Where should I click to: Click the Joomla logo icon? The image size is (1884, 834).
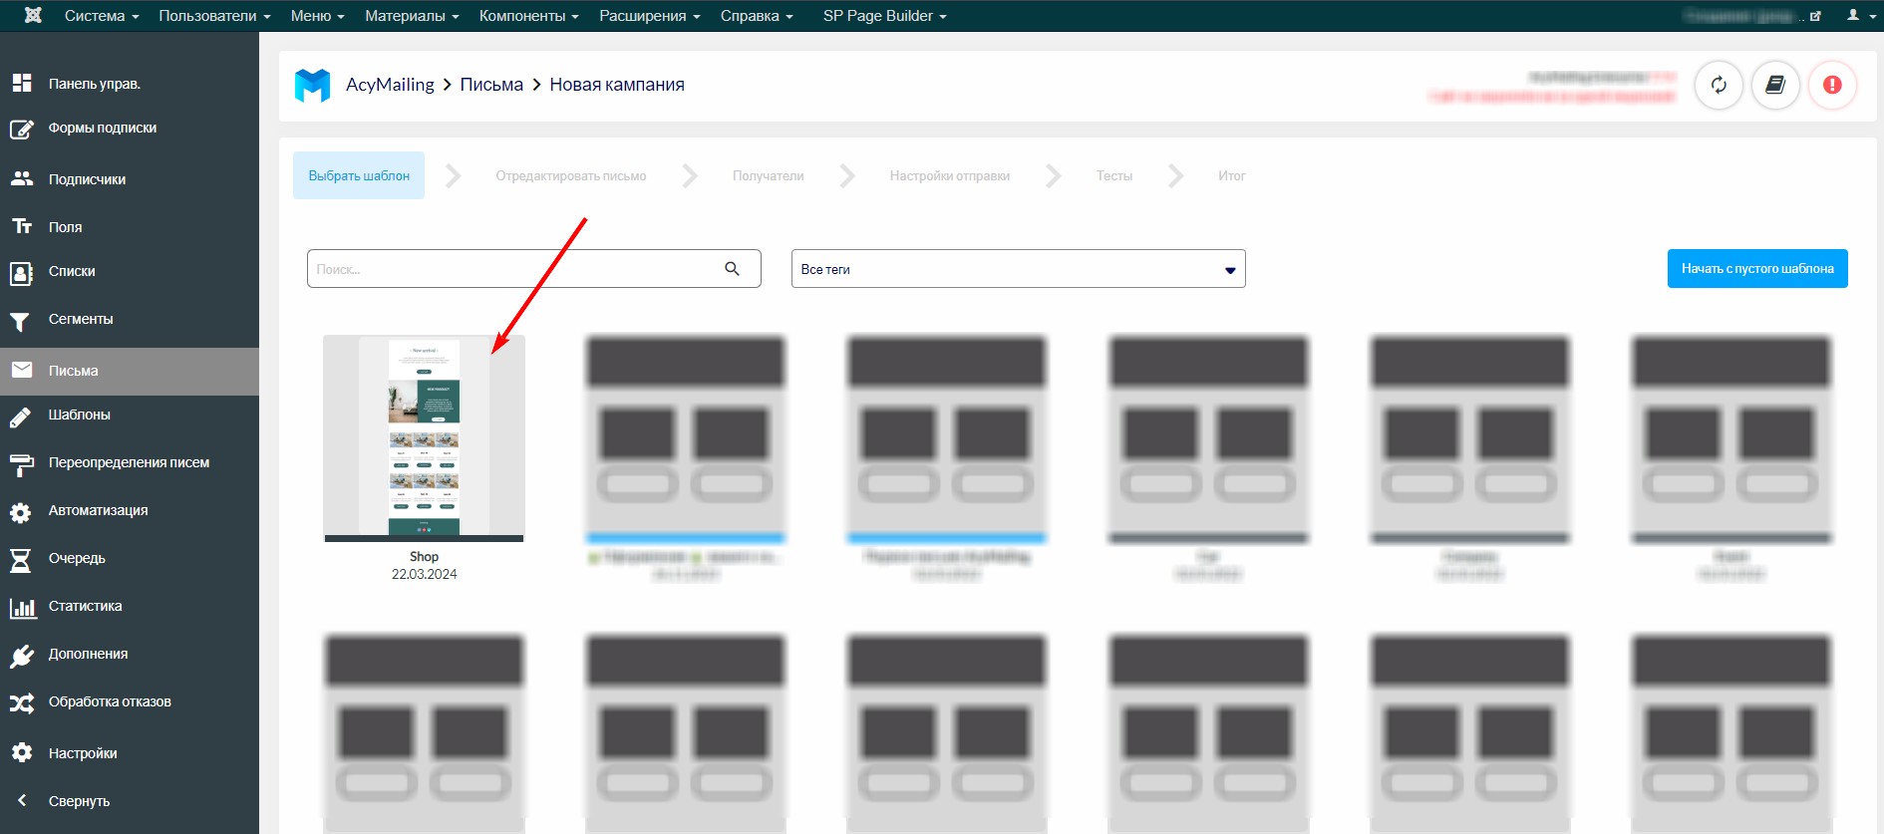tap(33, 16)
